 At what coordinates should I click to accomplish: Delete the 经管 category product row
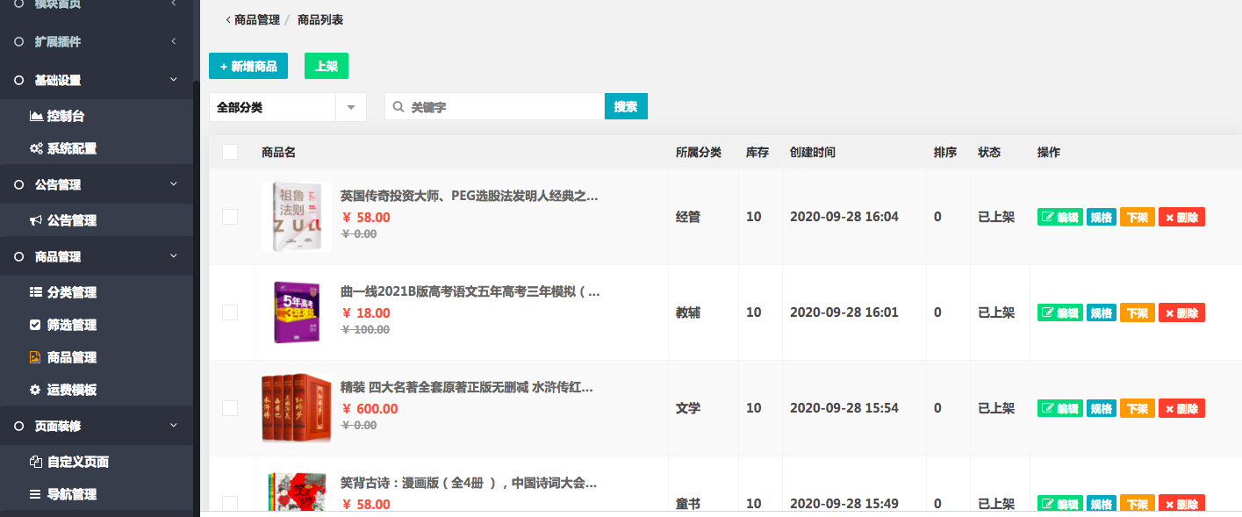point(1181,217)
